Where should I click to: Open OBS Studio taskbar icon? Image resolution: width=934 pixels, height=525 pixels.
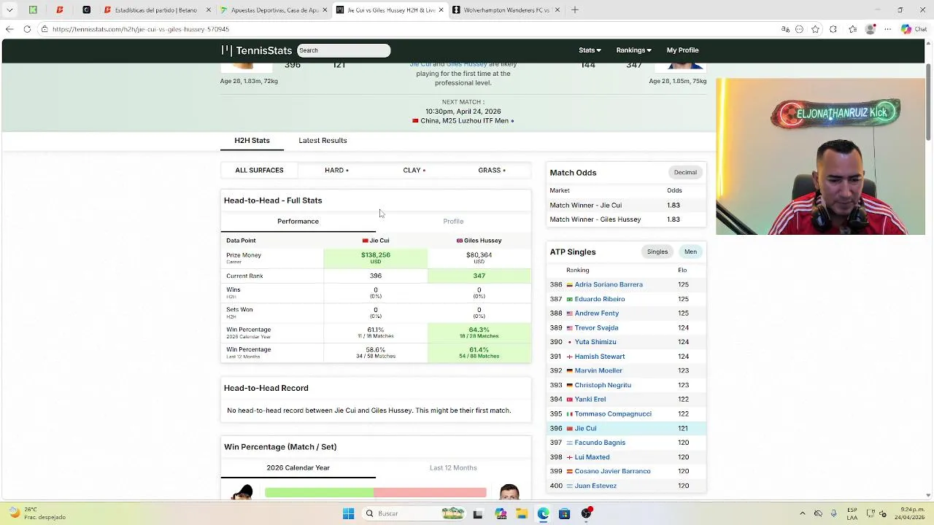pos(586,514)
